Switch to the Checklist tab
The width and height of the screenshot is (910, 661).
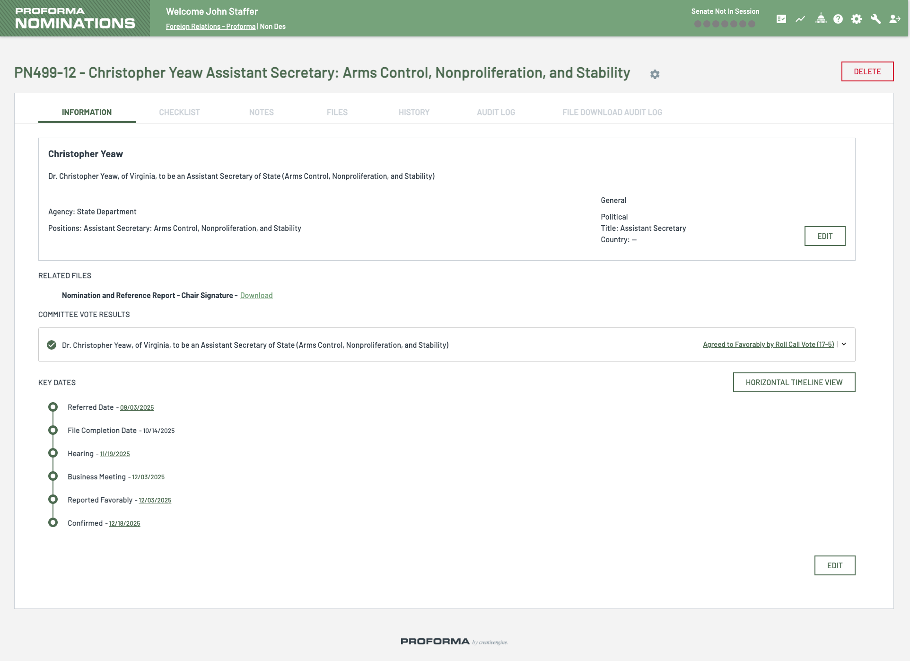(179, 112)
